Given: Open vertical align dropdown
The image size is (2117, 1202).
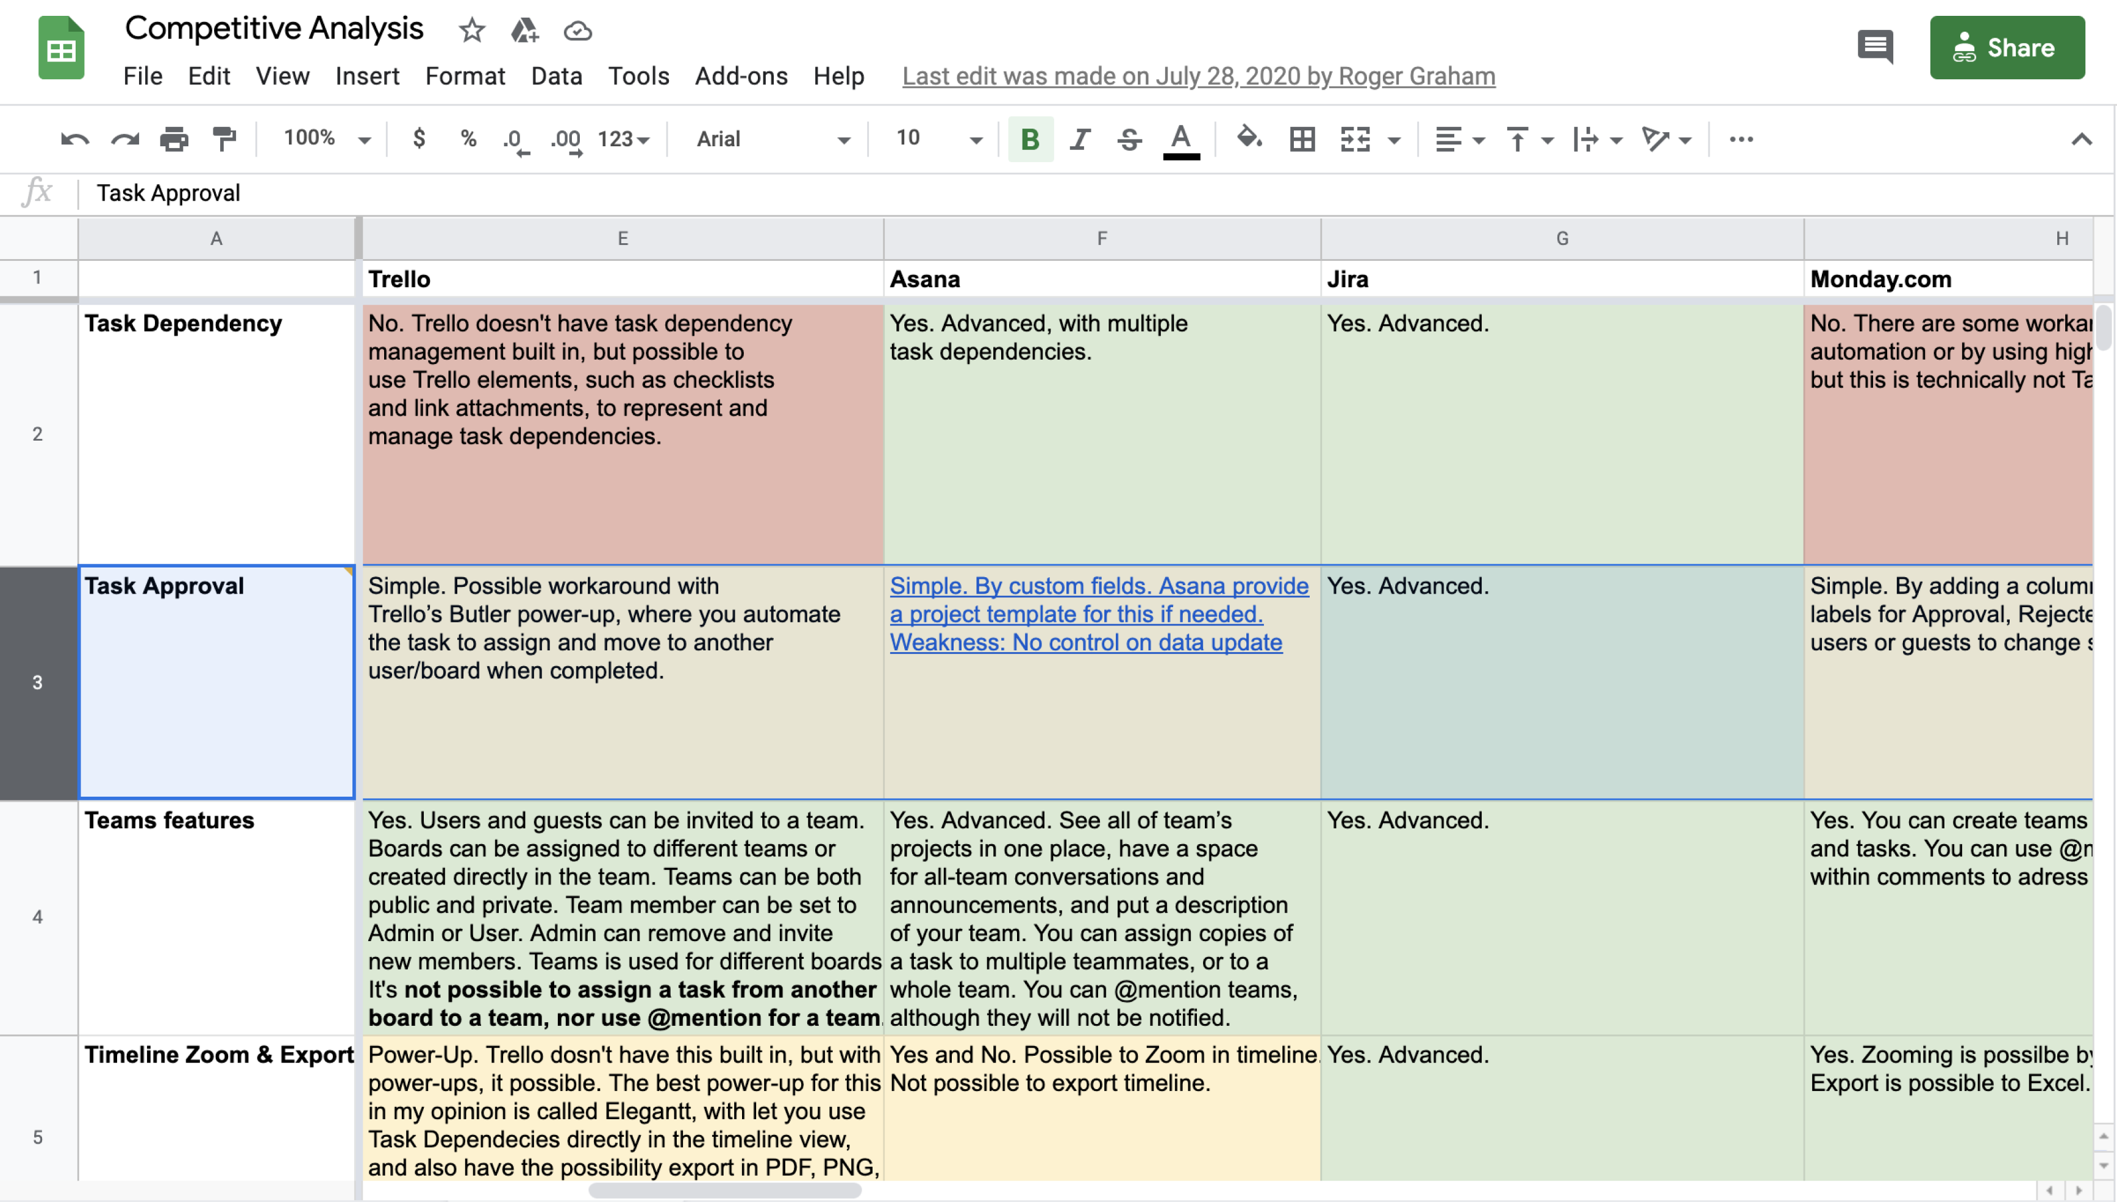Looking at the screenshot, I should [1529, 139].
